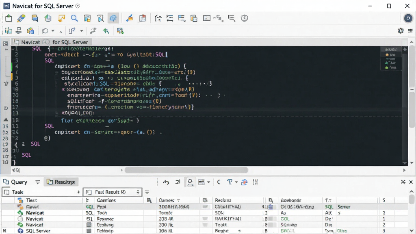Switch to the Quary tab

(x=15, y=182)
